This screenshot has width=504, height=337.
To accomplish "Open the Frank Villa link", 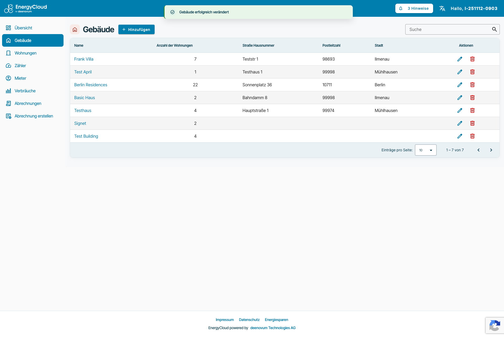I will (x=84, y=59).
